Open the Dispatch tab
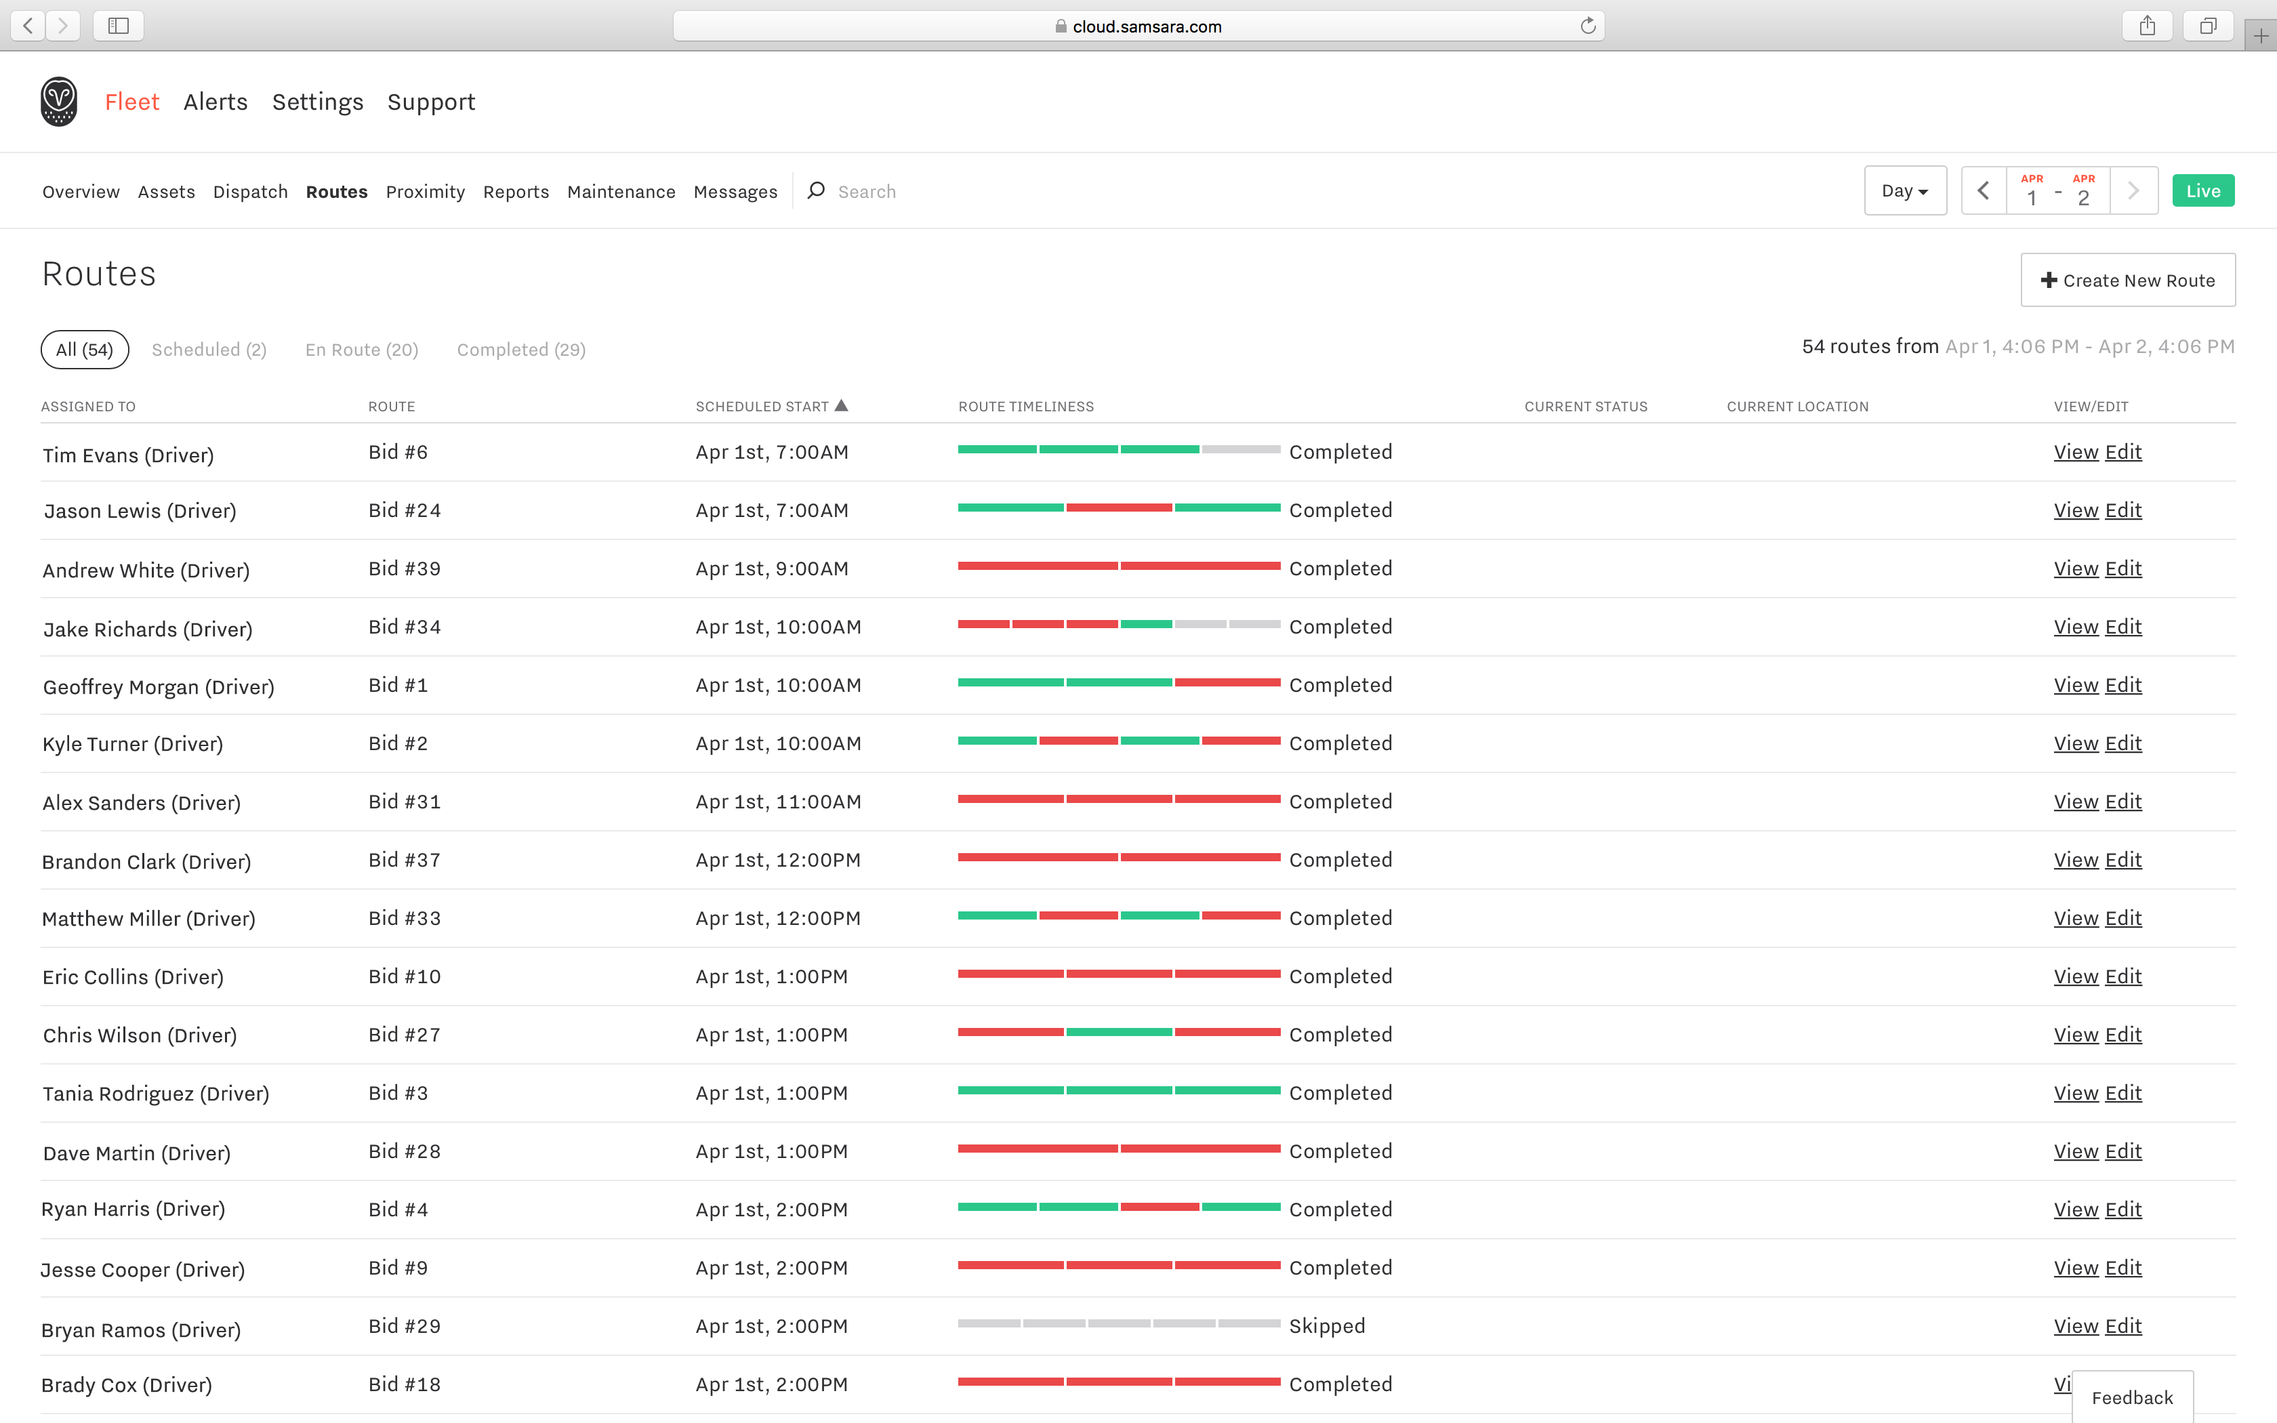2277x1423 pixels. click(x=250, y=192)
